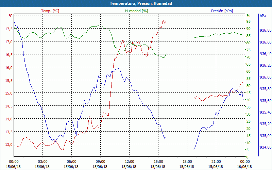The width and height of the screenshot is (272, 170).
Task: Click the 21:00 time axis label
Action: point(216,161)
